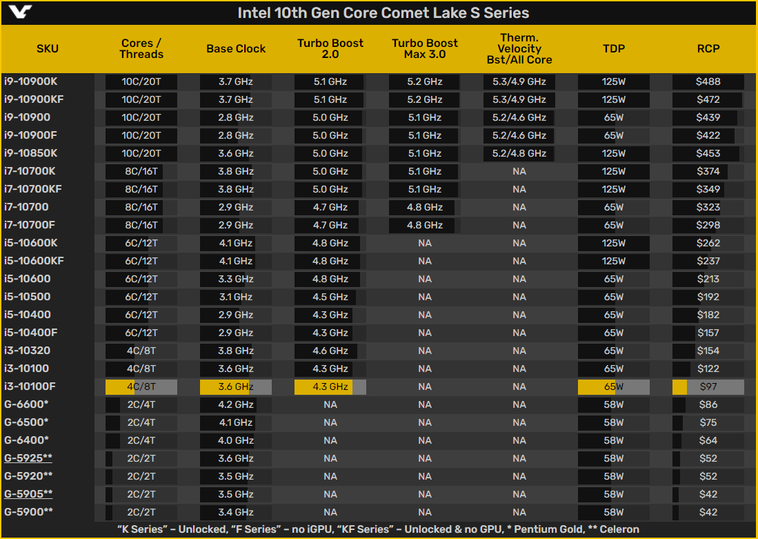Click the highlighted 65W cell for i3-10100F
758x539 pixels.
(613, 386)
